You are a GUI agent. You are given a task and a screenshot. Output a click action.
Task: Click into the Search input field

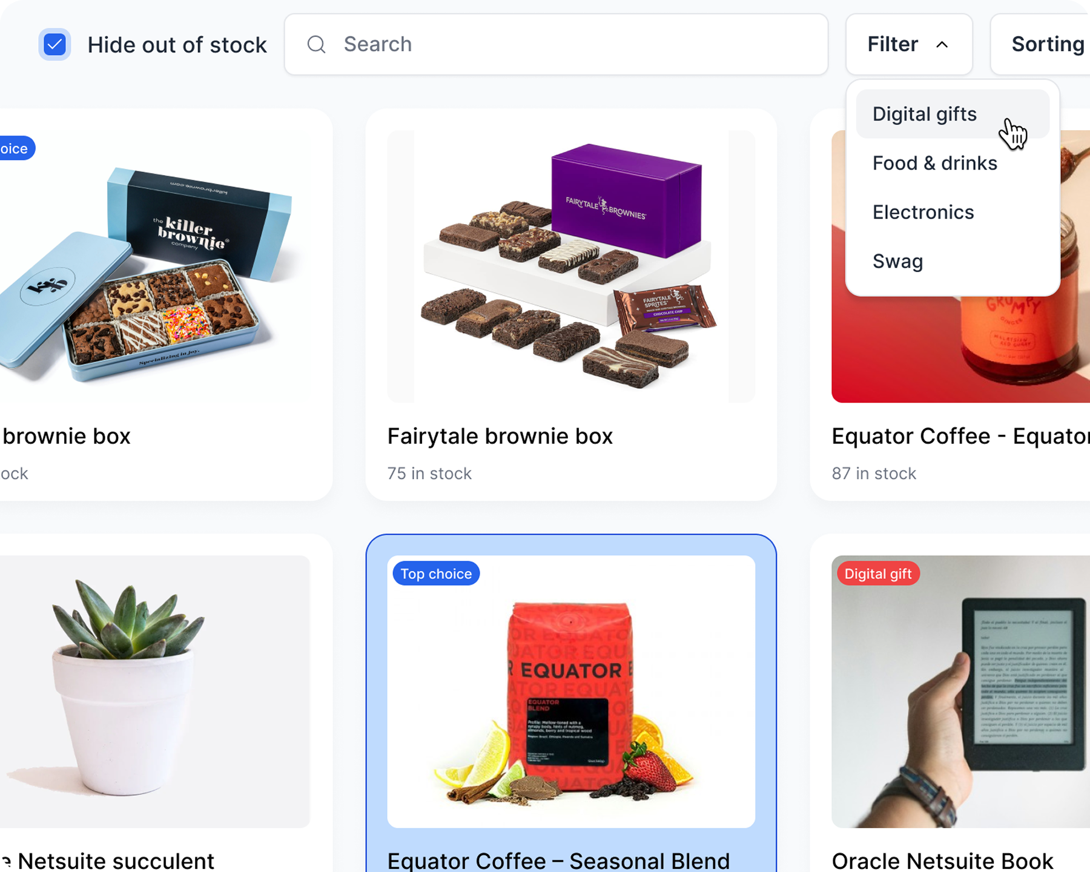click(x=556, y=44)
